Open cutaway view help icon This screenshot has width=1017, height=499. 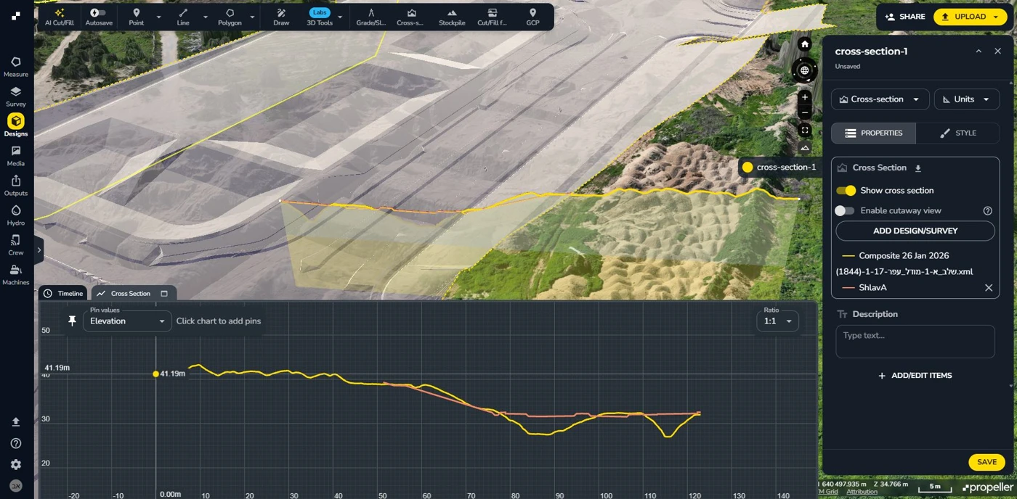pos(987,210)
